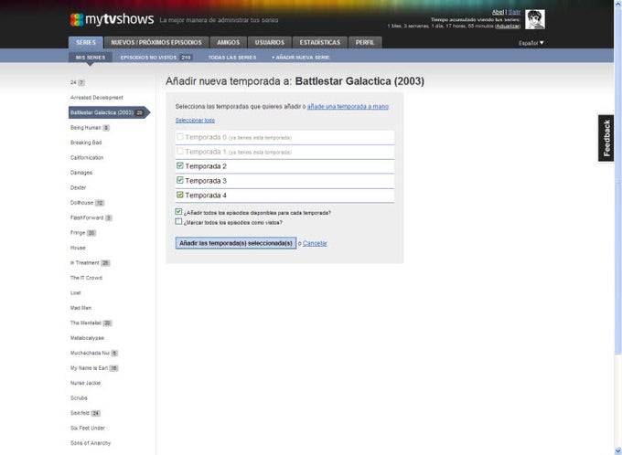Viewport: 622px width, 455px height.
Task: Select Sons of Anarchy in series list
Action: [x=91, y=443]
